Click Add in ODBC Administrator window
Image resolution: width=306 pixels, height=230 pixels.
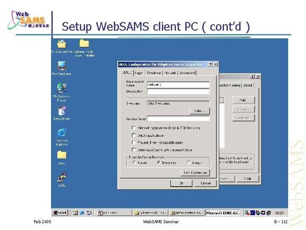pos(244,100)
